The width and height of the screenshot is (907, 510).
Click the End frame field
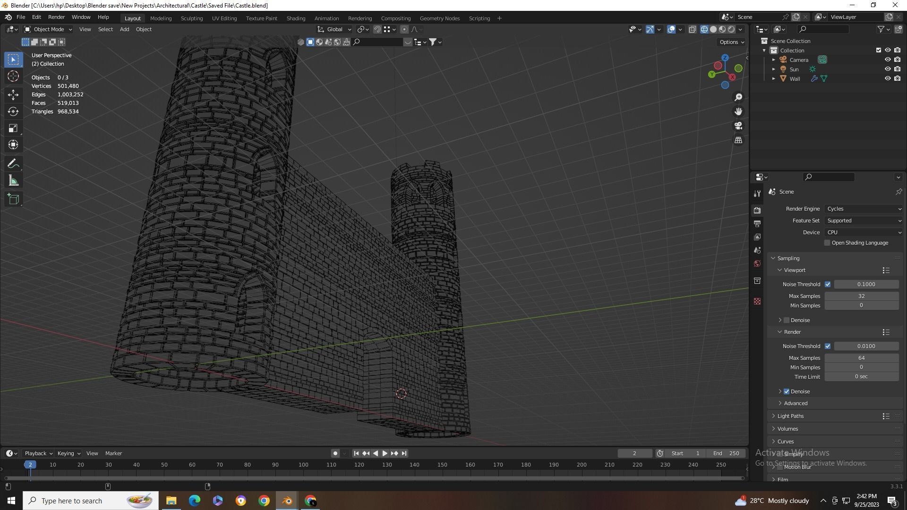click(x=726, y=453)
